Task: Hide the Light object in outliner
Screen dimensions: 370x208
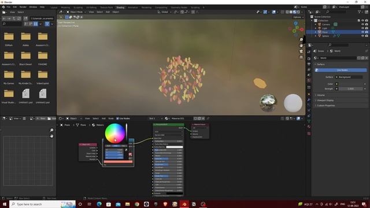Action: (362, 28)
